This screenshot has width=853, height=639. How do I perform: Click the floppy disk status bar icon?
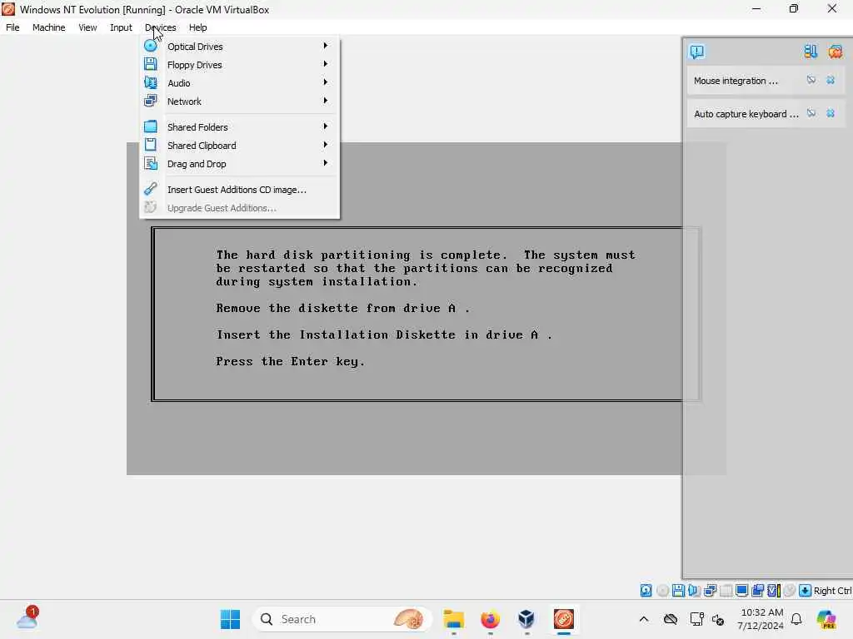[678, 591]
